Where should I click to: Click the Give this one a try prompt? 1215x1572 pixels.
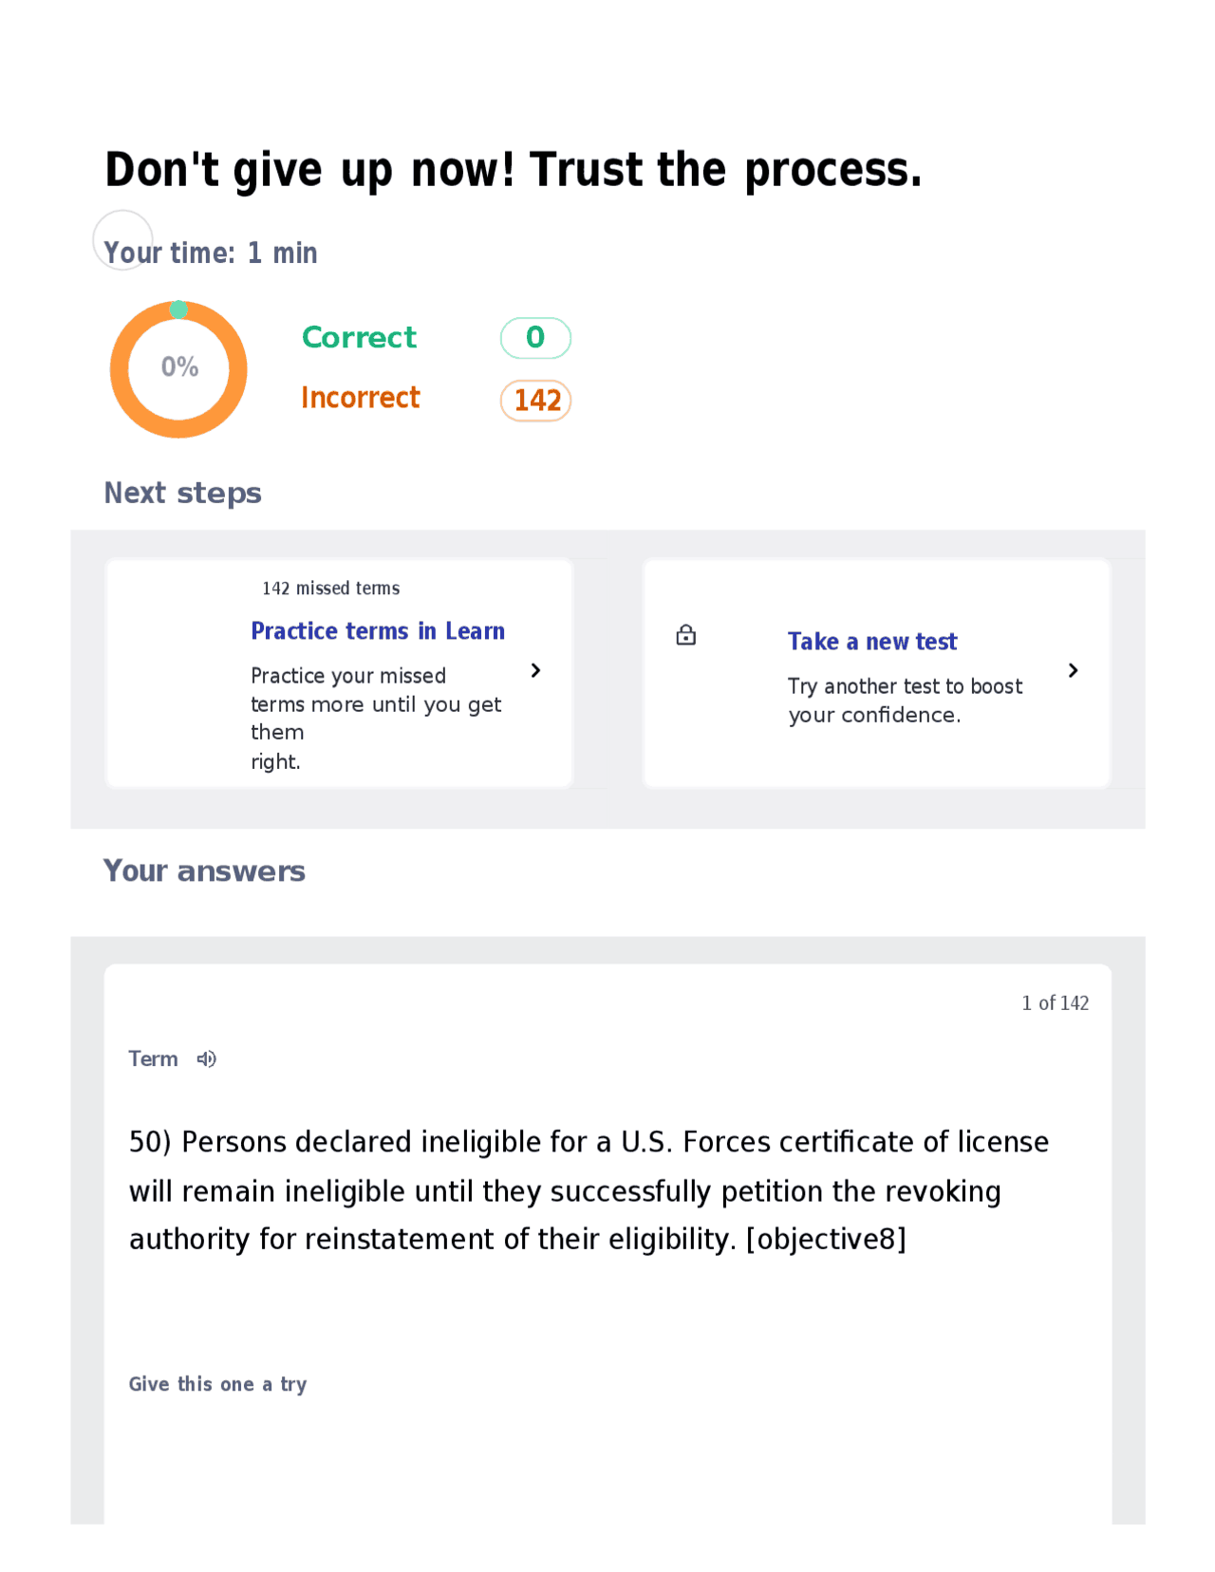(x=217, y=1384)
